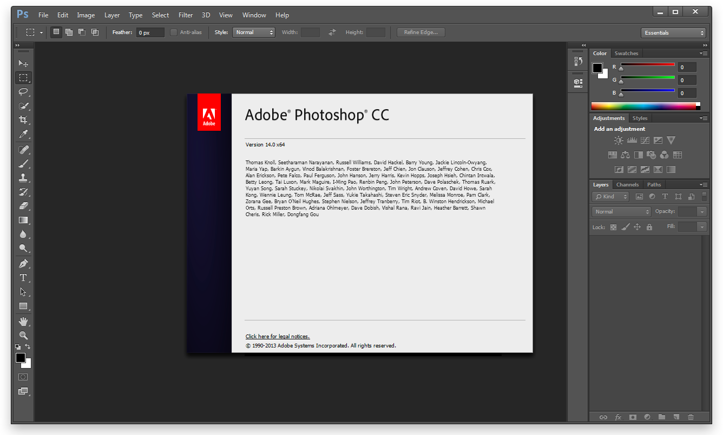
Task: Open the Filter menu
Action: click(x=185, y=15)
